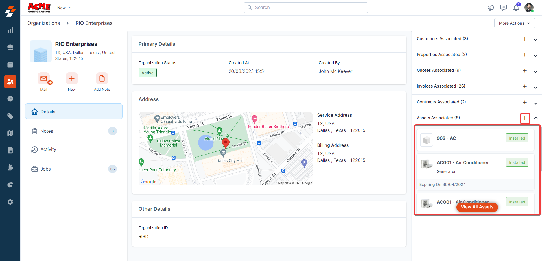Viewport: 542px width, 261px height.
Task: Click the Search input field
Action: pyautogui.click(x=306, y=8)
